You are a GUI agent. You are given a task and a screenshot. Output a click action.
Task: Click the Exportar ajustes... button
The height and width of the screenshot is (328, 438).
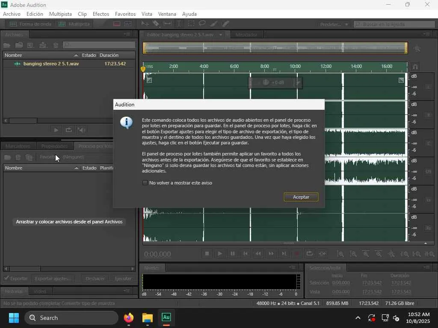53,278
